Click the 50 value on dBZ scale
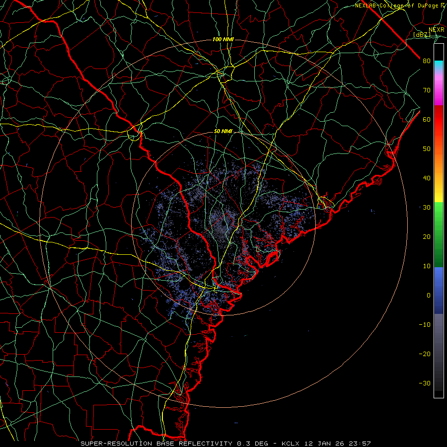 (x=427, y=149)
